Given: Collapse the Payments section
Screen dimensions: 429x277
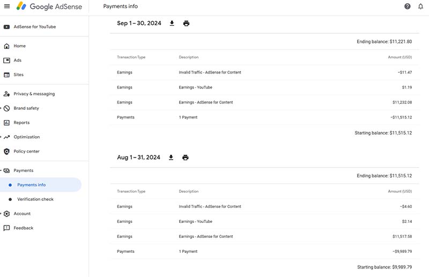Looking at the screenshot, I should (x=23, y=170).
